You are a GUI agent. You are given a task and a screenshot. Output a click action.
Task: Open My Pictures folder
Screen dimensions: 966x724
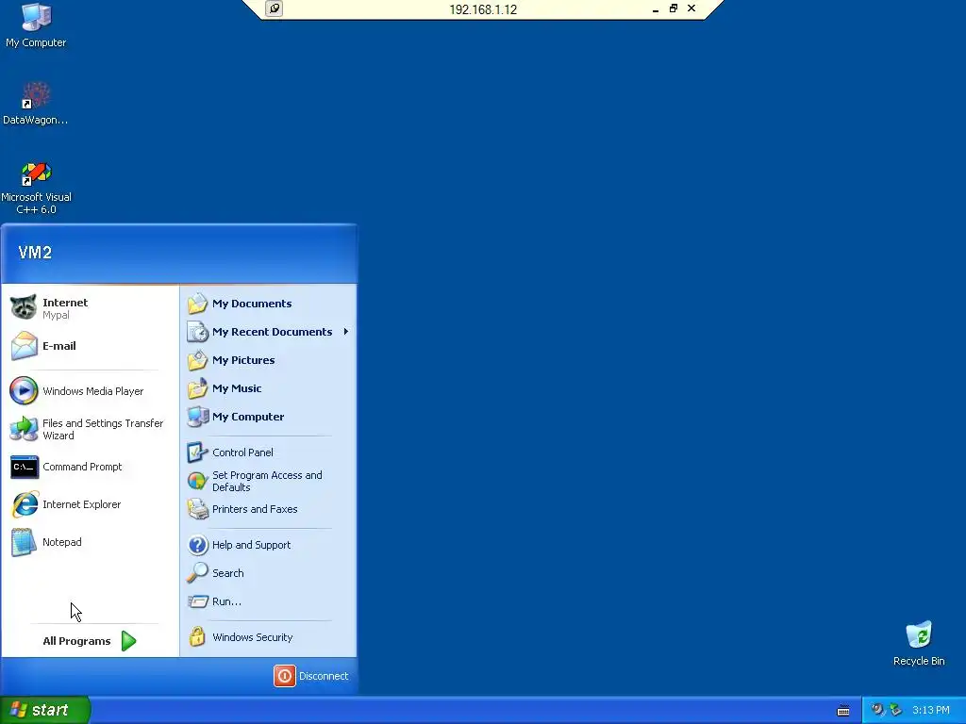(268, 360)
